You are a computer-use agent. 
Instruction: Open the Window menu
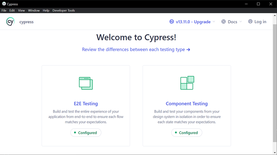(34, 10)
